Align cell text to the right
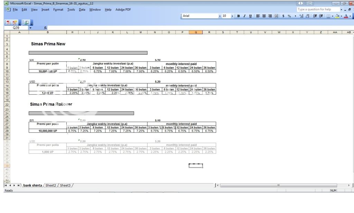The height and width of the screenshot is (213, 354). (x=270, y=16)
